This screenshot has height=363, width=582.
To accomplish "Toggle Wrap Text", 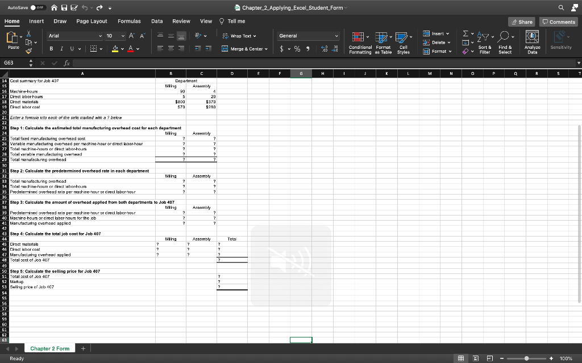I will coord(239,36).
